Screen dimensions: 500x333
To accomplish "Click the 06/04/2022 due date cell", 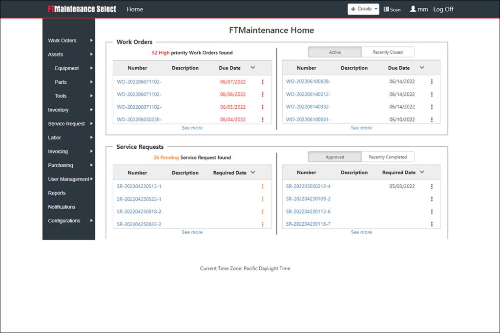I will [233, 119].
